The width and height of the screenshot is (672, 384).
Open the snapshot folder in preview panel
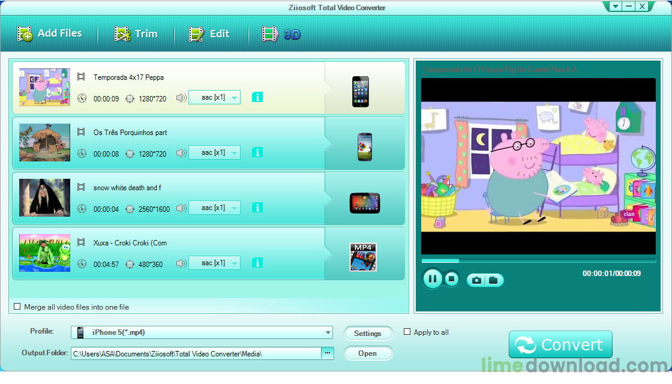click(494, 280)
